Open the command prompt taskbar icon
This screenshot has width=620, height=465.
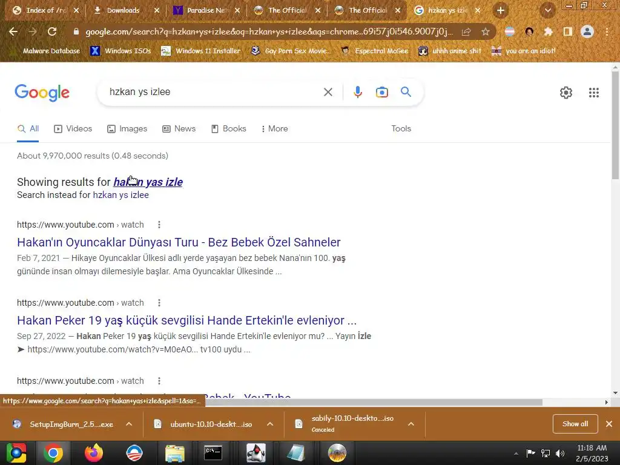coord(213,453)
